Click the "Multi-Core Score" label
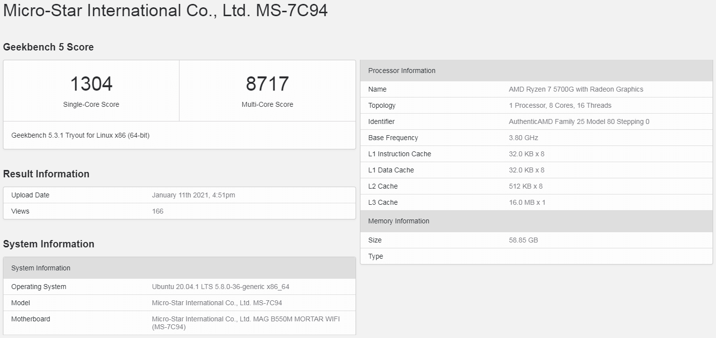 tap(267, 104)
